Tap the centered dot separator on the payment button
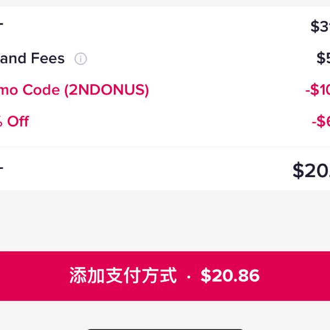Image resolution: width=330 pixels, height=330 pixels. pyautogui.click(x=189, y=277)
